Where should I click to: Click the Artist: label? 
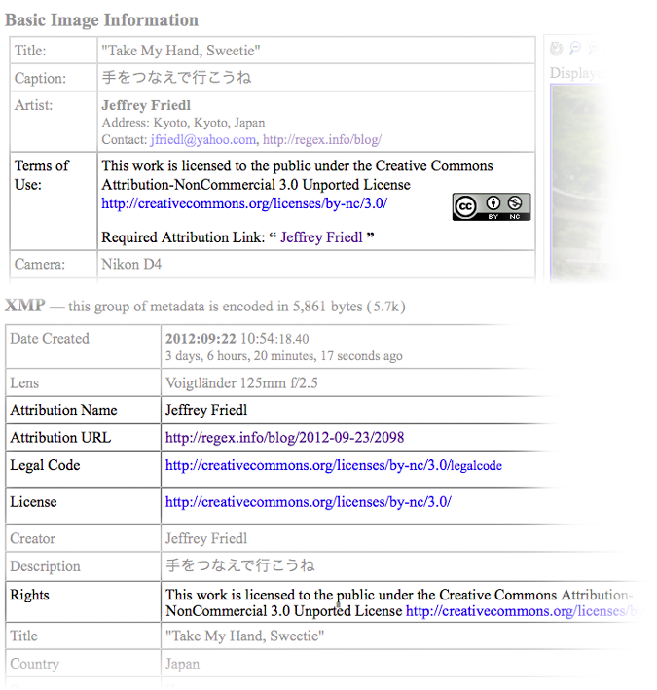33,105
